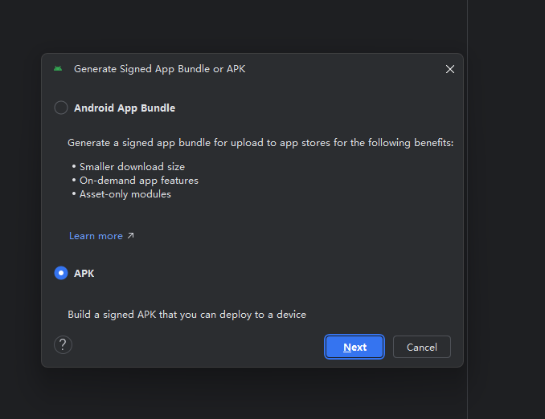Close the Generate Signed App Bundle dialog
The image size is (545, 419).
point(450,69)
